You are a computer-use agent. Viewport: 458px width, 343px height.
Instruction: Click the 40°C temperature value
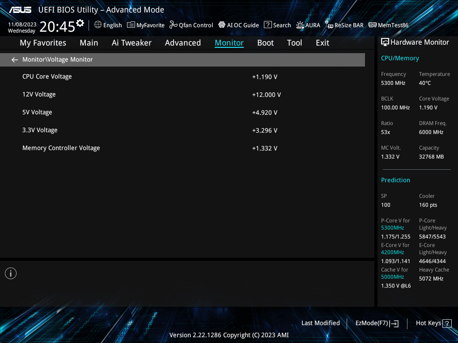coord(425,83)
